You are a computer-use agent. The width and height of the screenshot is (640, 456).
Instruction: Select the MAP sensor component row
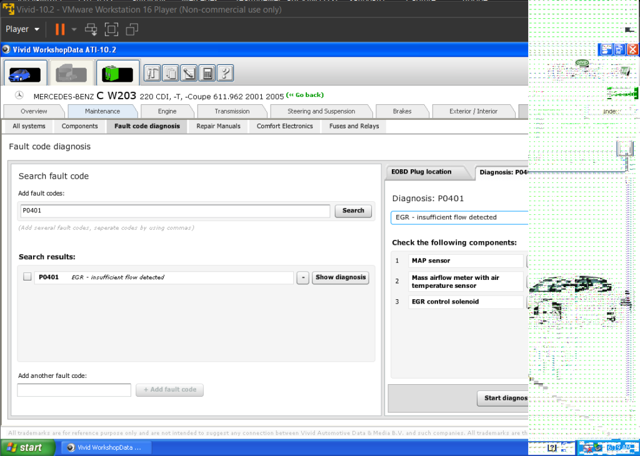[465, 261]
